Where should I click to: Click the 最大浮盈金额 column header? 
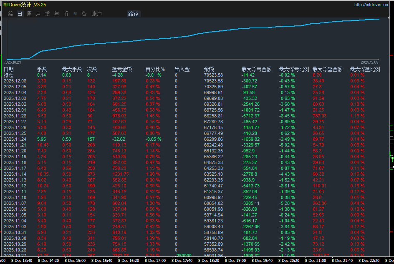click(x=327, y=69)
